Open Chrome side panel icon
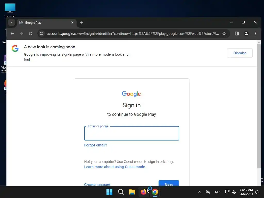The image size is (264, 198). coord(237,34)
